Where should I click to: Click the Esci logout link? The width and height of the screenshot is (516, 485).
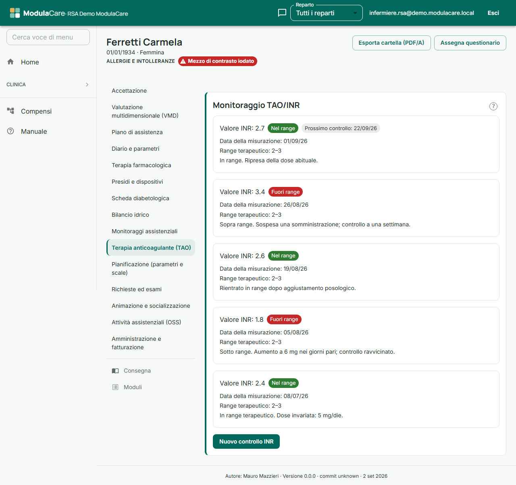pyautogui.click(x=493, y=13)
